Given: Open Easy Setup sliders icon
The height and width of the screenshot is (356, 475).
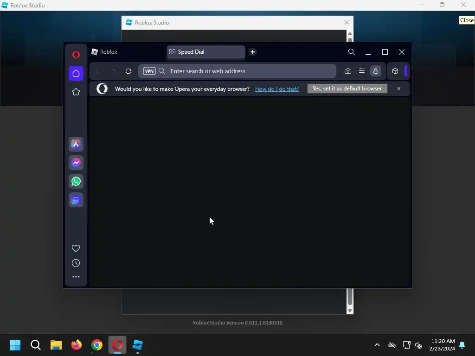Looking at the screenshot, I should click(362, 71).
